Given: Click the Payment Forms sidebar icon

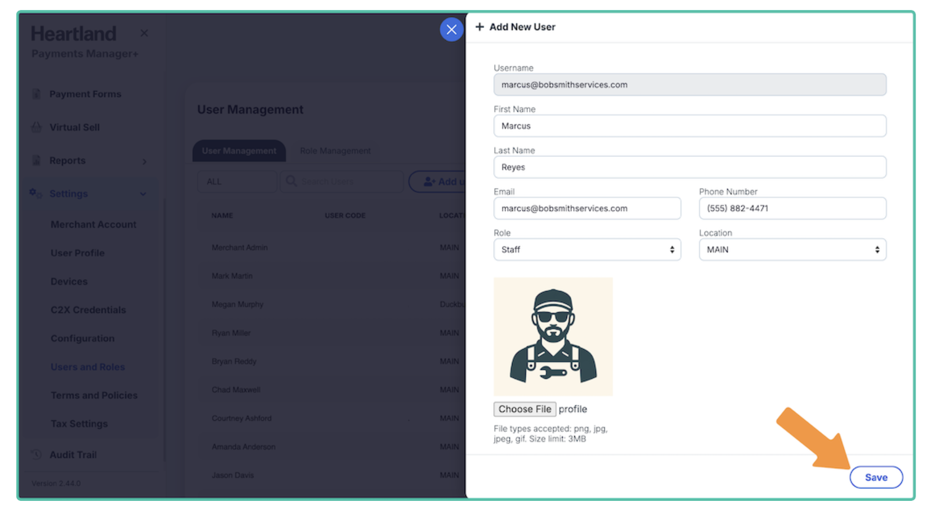Looking at the screenshot, I should 36,94.
